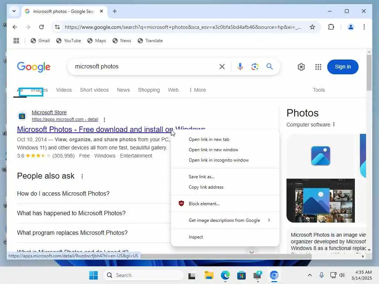Open the Chrome profile avatar
Screen dimensions: 379x284
351,27
